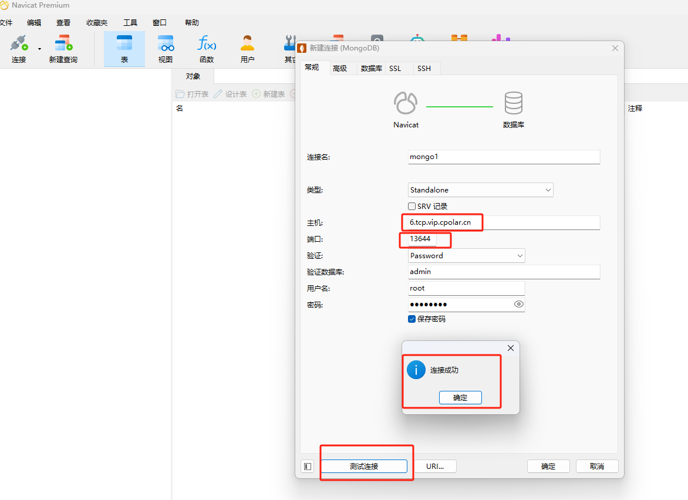This screenshot has width=688, height=500.
Task: Click the MongoDB leaf icon in dialog title
Action: (x=302, y=48)
